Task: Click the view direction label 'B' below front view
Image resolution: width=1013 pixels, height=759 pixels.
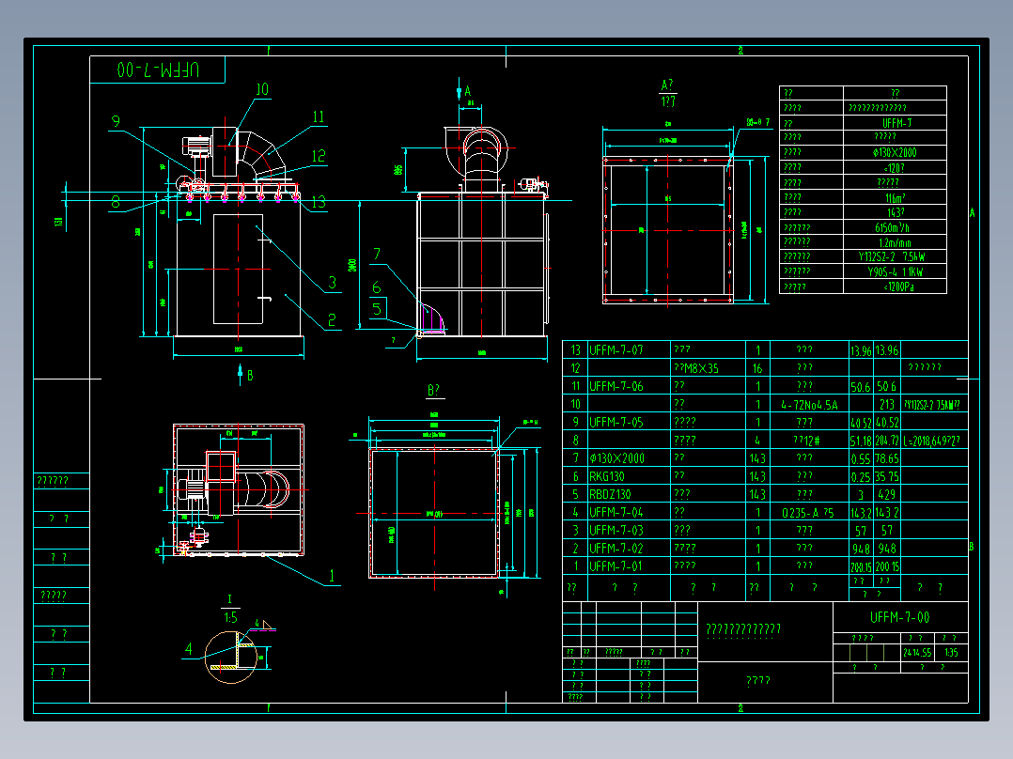Action: (x=250, y=376)
